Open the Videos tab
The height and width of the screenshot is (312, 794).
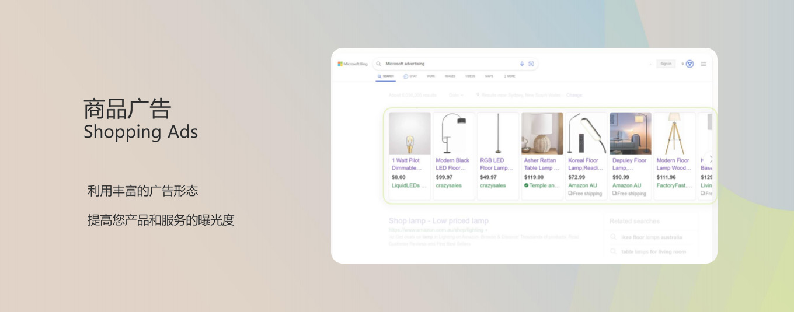coord(470,76)
